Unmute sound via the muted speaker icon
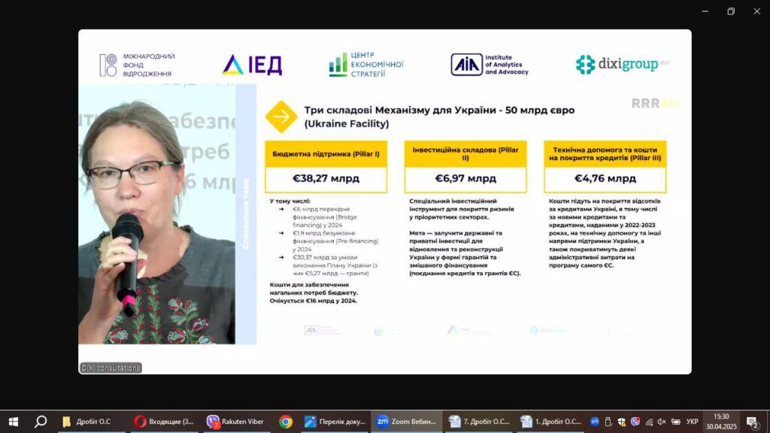Screen dimensions: 770x433 [662, 422]
